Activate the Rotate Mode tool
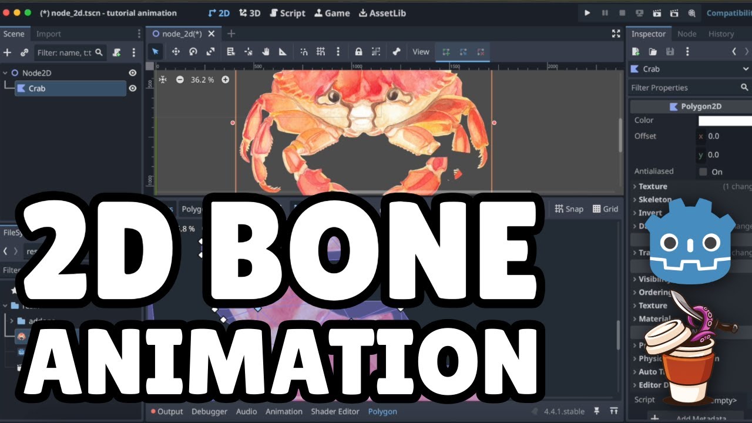Viewport: 752px width, 423px height. [x=193, y=52]
